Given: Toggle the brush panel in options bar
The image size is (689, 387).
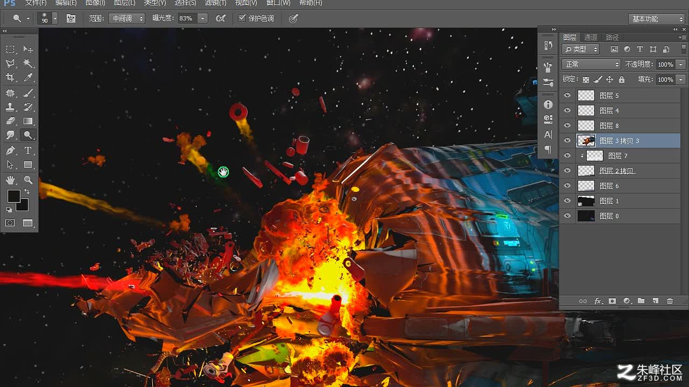Looking at the screenshot, I should 71,18.
